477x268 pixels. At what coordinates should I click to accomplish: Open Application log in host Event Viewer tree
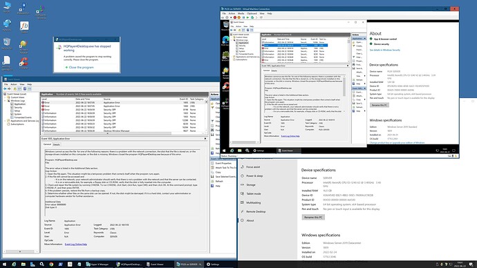(20, 104)
